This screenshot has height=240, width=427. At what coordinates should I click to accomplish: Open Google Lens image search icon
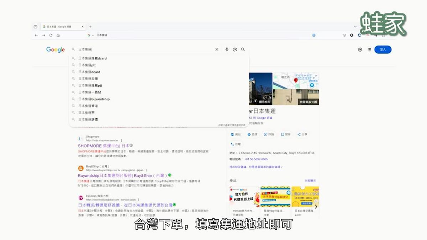point(235,49)
